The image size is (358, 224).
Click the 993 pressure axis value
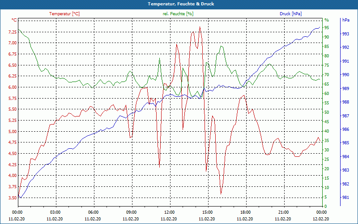click(345, 34)
